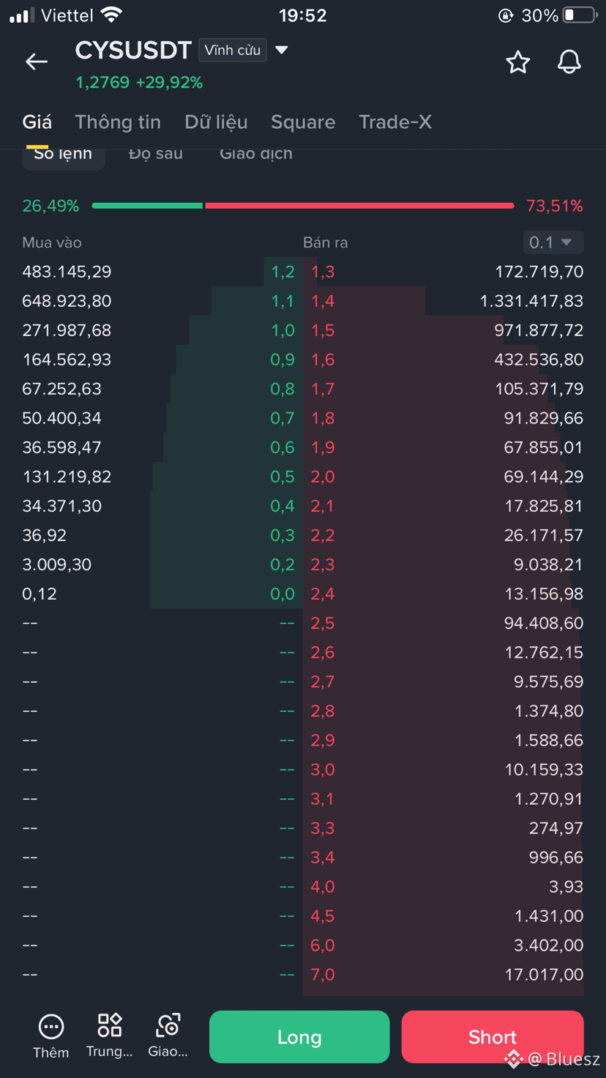Open the Giao... trade bot icon
Screen dimensions: 606x1078
click(x=168, y=1025)
